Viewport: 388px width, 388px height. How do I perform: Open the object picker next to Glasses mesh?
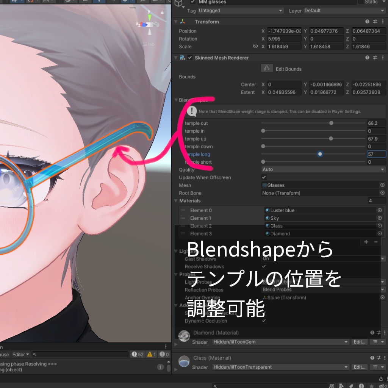pos(382,185)
